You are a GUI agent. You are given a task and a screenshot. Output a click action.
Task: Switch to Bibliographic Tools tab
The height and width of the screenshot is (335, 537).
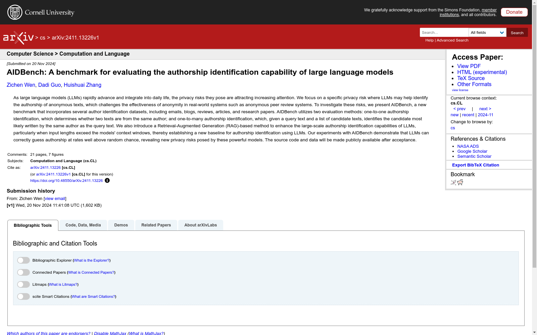tap(33, 225)
